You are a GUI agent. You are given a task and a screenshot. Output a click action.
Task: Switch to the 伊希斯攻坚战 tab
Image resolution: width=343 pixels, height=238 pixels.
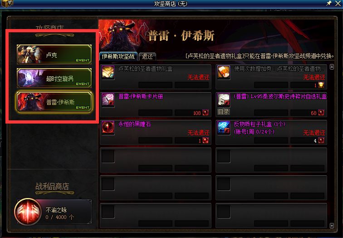point(118,56)
